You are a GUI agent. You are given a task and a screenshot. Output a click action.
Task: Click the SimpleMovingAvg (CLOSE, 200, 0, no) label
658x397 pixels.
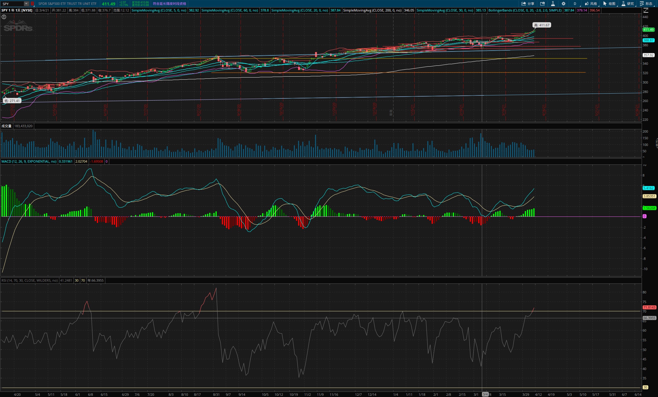click(x=372, y=10)
